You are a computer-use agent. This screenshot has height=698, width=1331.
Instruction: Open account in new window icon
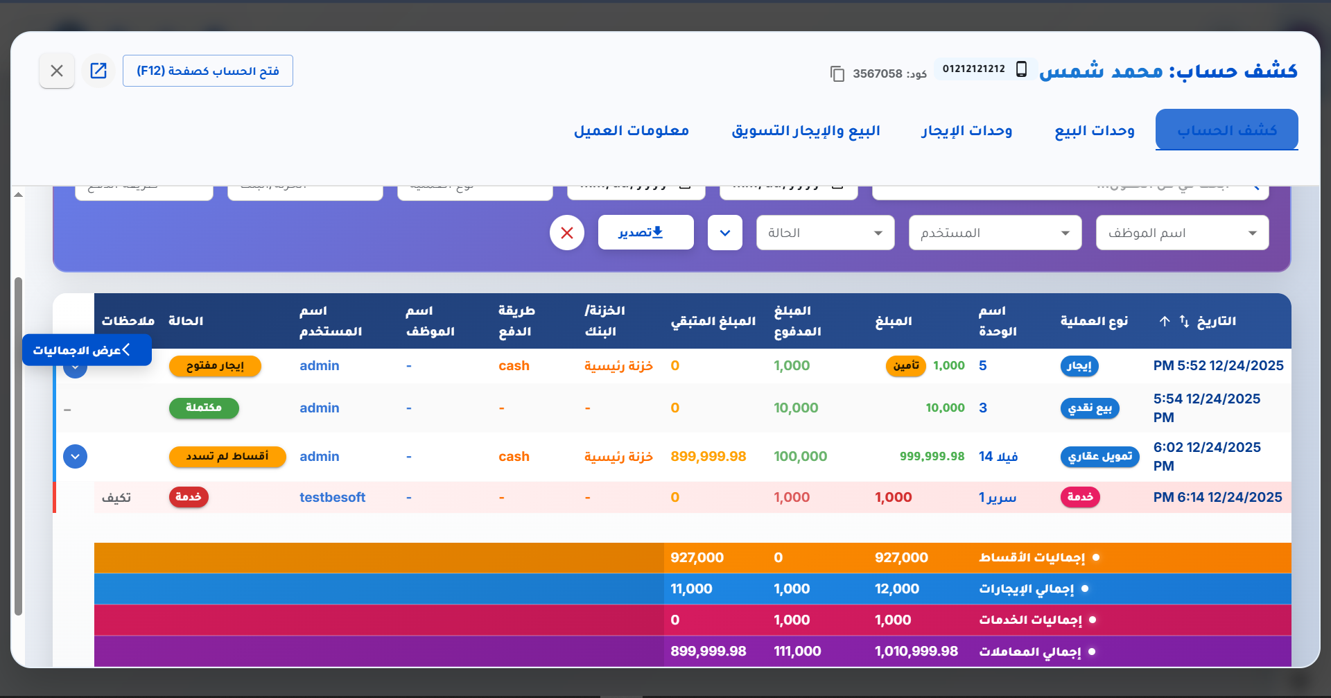coord(98,71)
